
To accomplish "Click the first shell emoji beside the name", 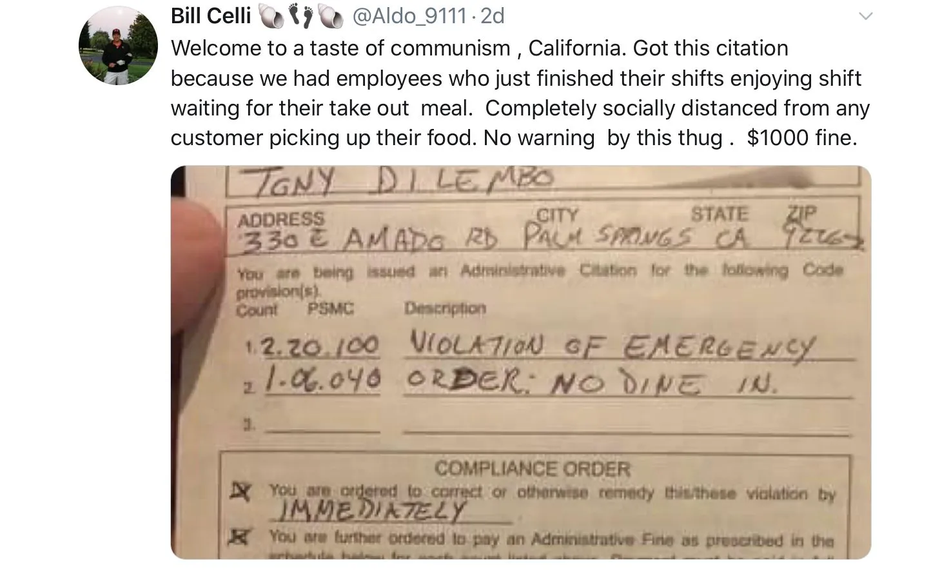I will click(x=270, y=15).
